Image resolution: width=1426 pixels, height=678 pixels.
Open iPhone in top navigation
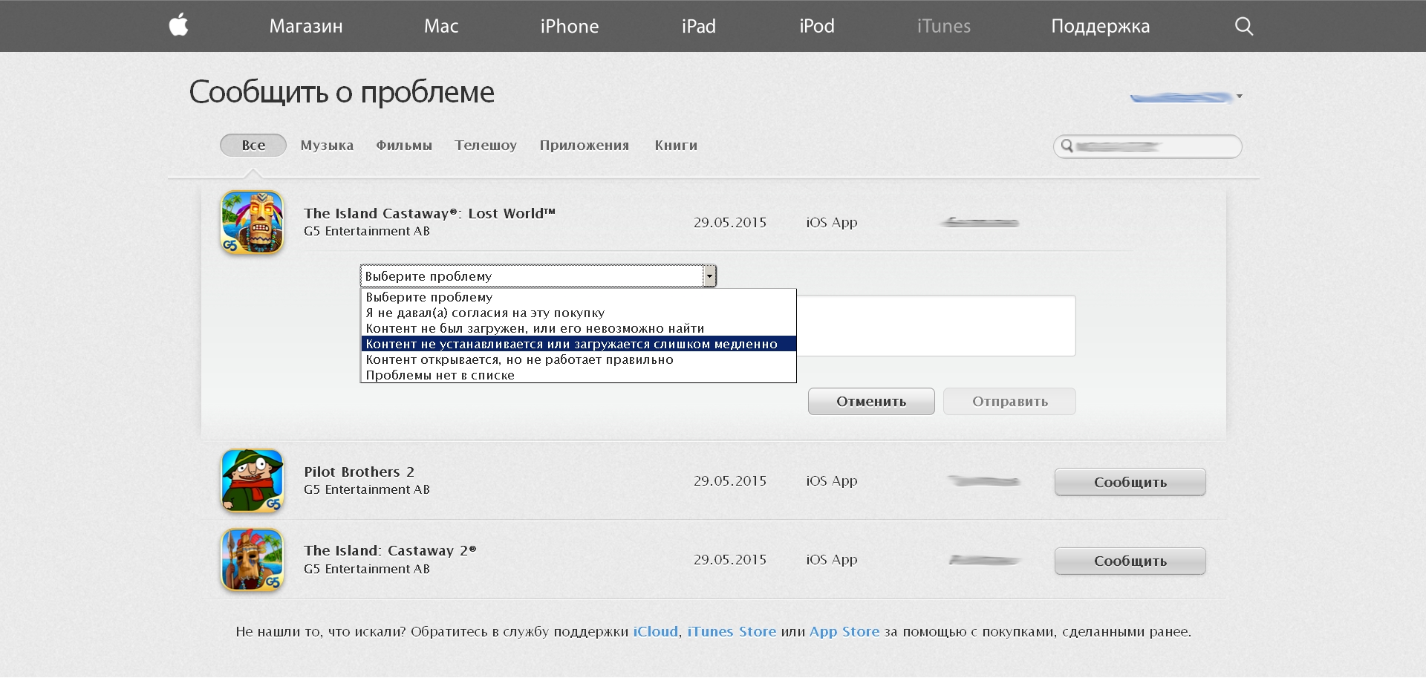click(x=570, y=26)
